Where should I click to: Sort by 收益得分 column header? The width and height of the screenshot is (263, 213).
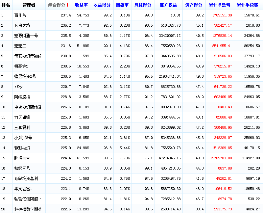102,5
